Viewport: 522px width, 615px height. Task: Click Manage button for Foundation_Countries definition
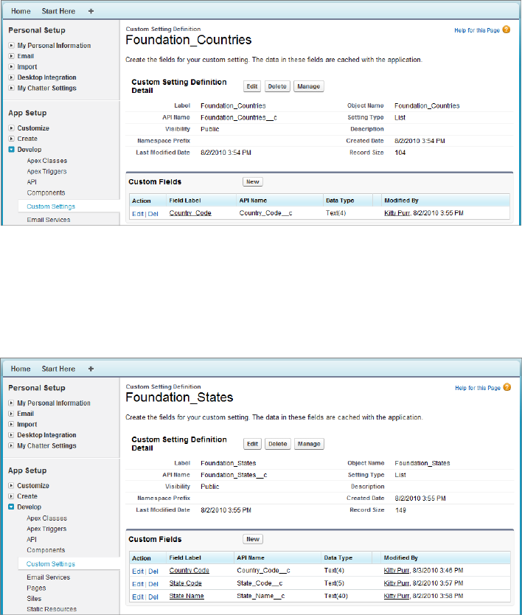309,86
